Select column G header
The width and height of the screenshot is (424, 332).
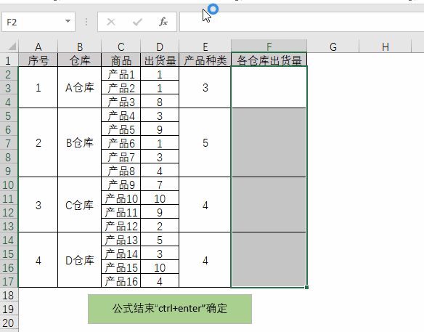[333, 46]
